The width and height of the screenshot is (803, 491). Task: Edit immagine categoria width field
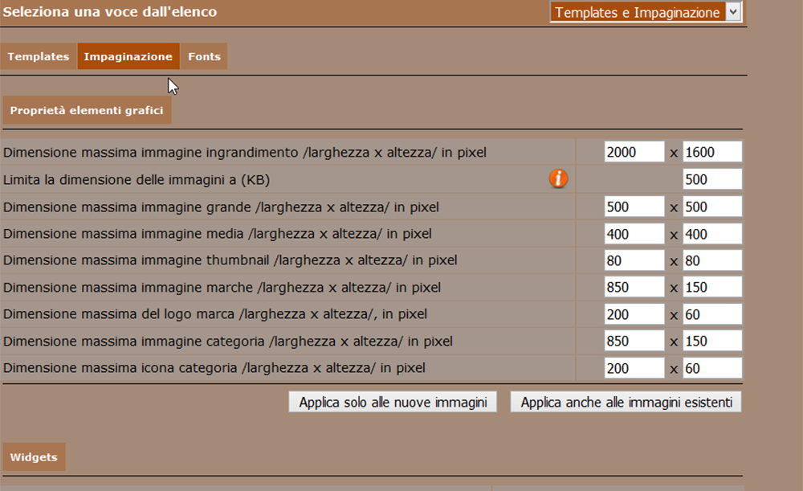(x=634, y=341)
